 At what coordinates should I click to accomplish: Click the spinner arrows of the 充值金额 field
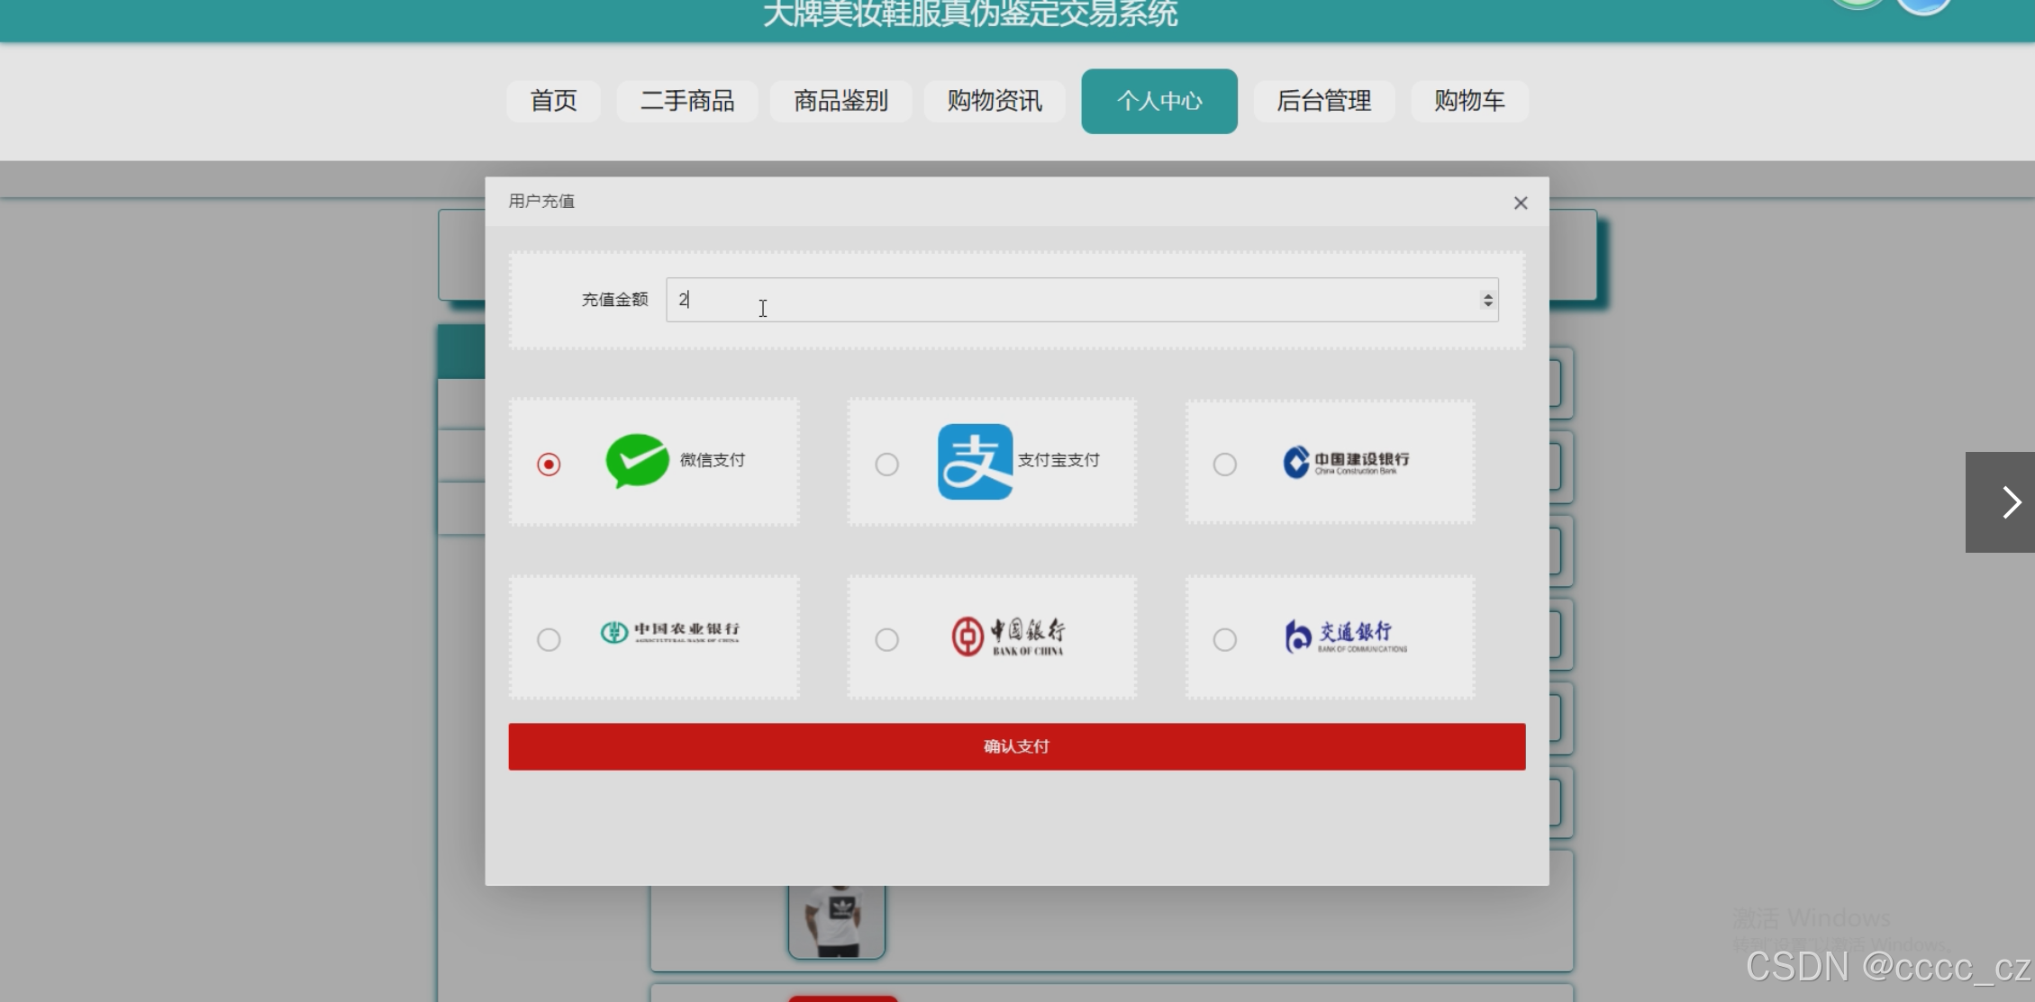point(1487,300)
